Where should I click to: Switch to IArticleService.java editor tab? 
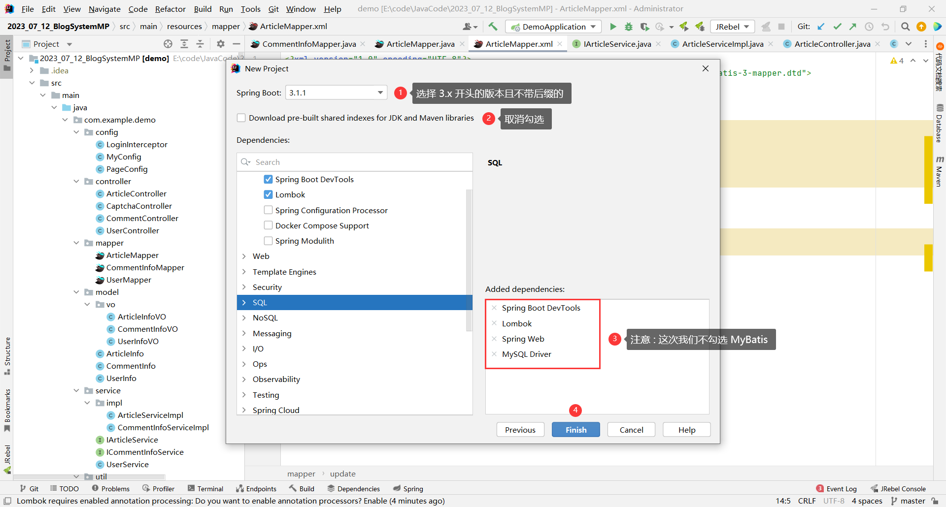tap(617, 44)
